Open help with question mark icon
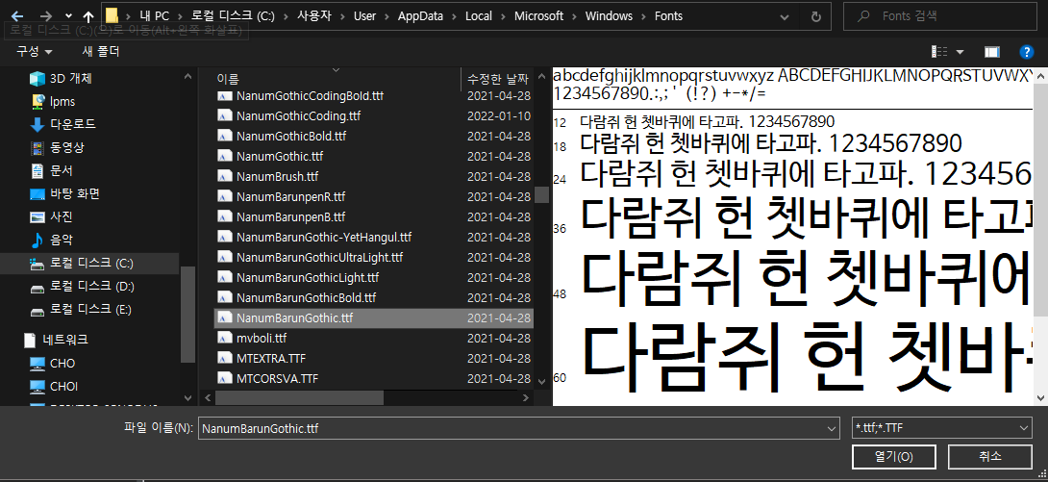 point(1027,52)
